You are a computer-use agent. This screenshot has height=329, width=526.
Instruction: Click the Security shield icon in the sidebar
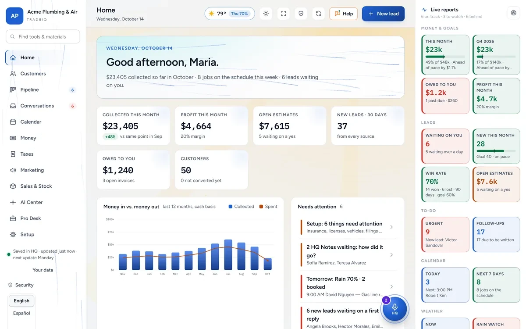pyautogui.click(x=11, y=285)
